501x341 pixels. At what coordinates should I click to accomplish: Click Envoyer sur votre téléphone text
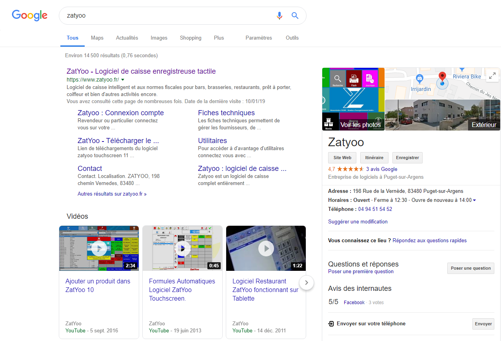(x=371, y=324)
